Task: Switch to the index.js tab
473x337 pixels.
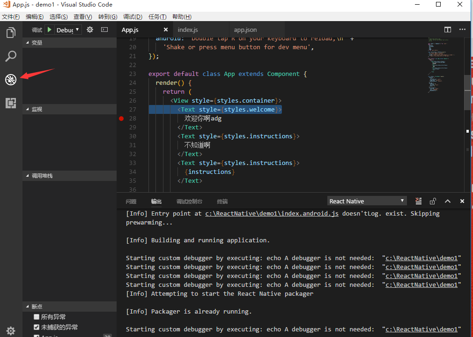Action: (x=200, y=30)
